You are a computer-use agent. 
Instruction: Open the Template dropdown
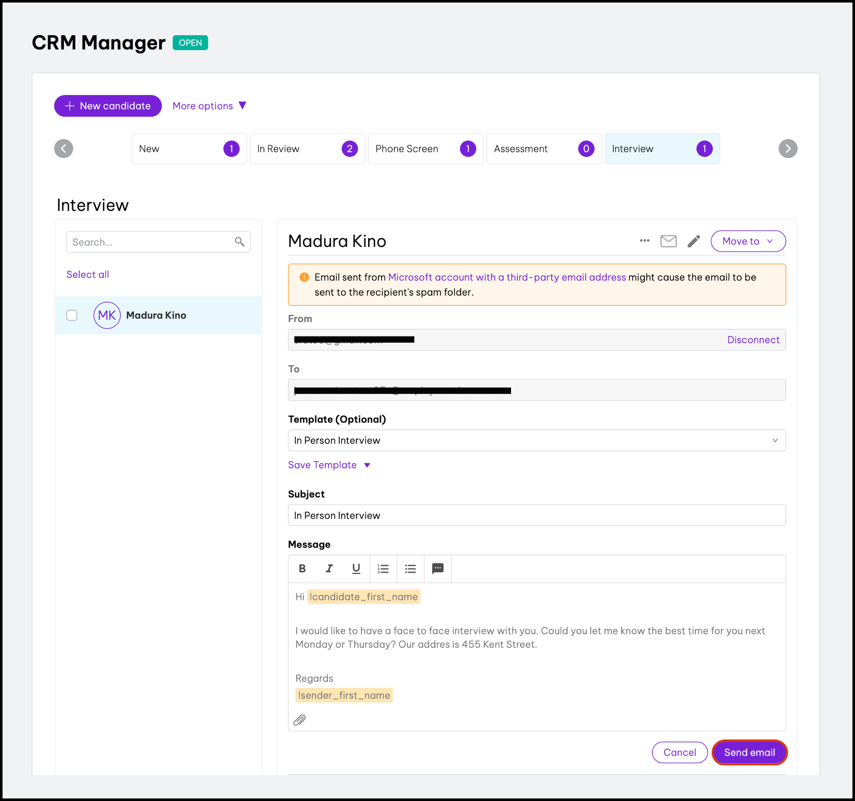[536, 440]
